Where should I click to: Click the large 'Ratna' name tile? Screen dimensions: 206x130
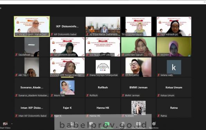[x=174, y=108]
